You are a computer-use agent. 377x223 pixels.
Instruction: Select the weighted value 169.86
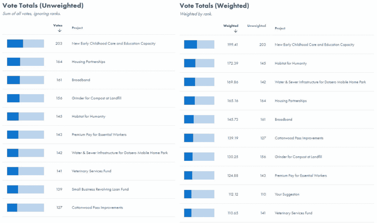[x=232, y=82]
